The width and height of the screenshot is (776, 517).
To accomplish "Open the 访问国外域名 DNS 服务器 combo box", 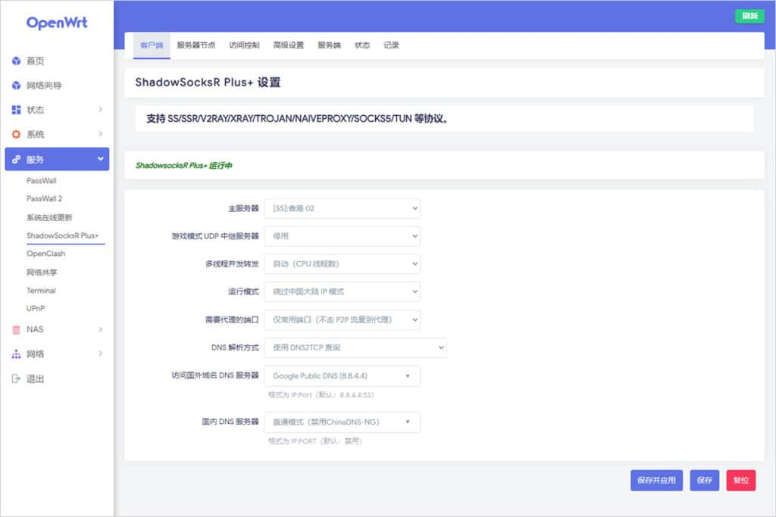I will coord(343,376).
